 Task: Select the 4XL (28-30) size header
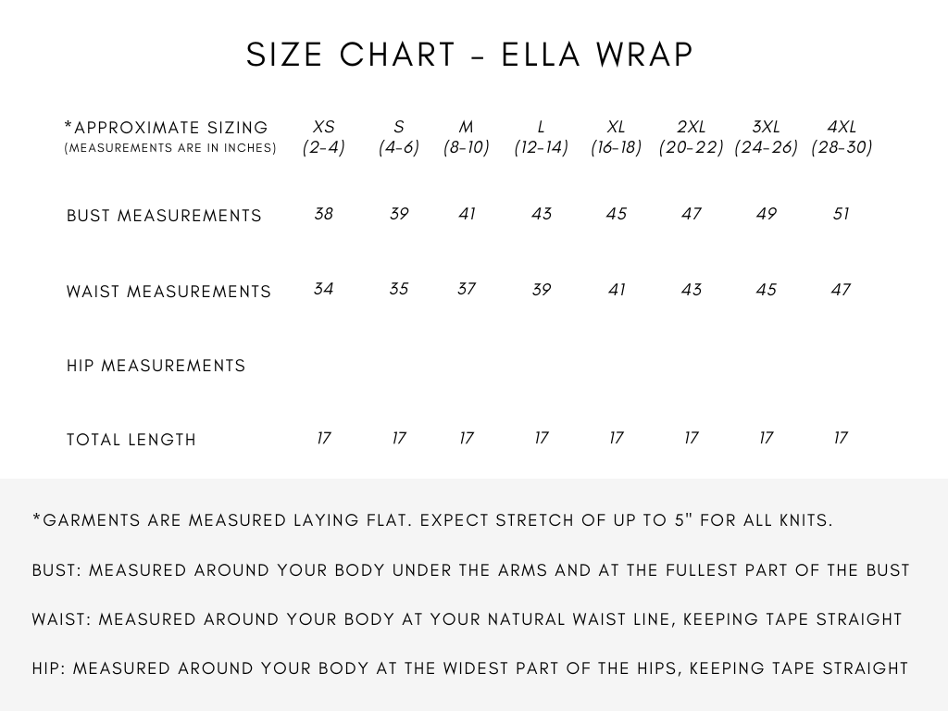click(x=842, y=137)
